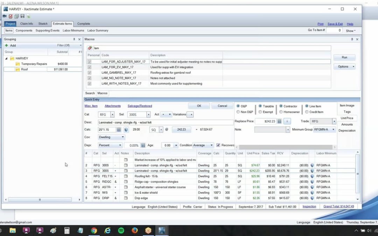Open the Sel dropdown showing 300S
Image resolution: width=378 pixels, height=236 pixels.
(x=148, y=115)
